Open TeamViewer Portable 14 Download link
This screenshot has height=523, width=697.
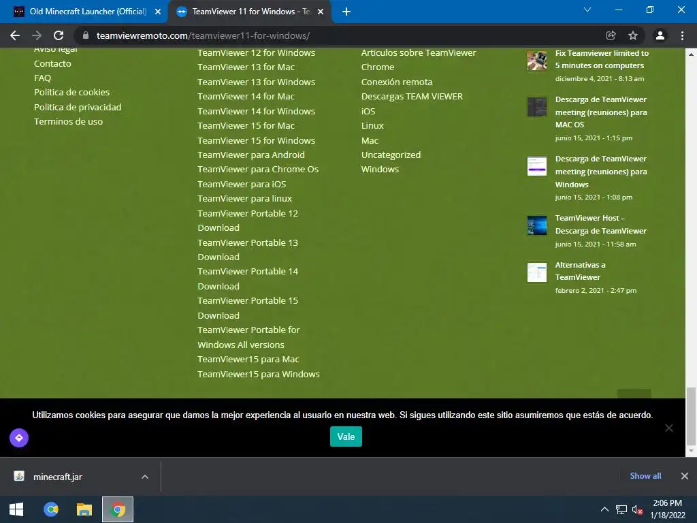click(248, 279)
